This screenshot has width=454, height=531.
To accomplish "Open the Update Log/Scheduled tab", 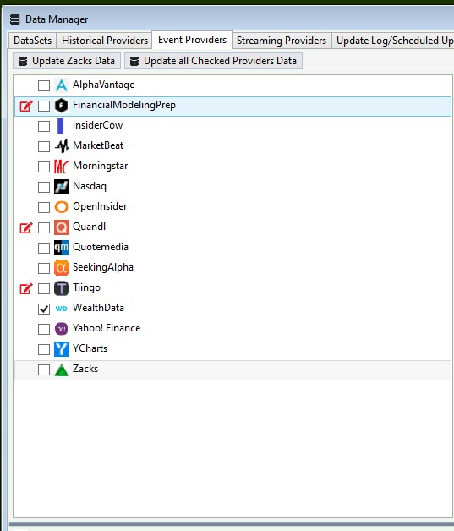I will (395, 41).
